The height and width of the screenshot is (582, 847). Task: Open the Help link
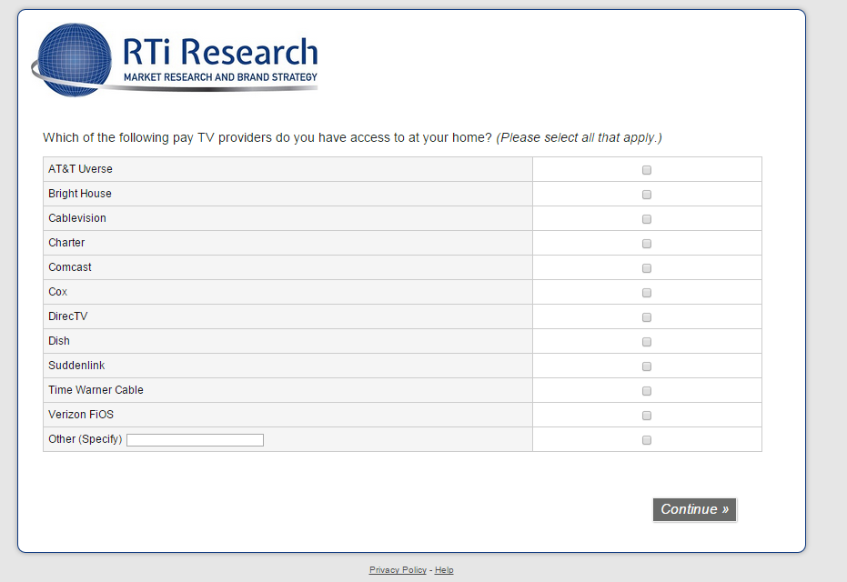pyautogui.click(x=444, y=569)
